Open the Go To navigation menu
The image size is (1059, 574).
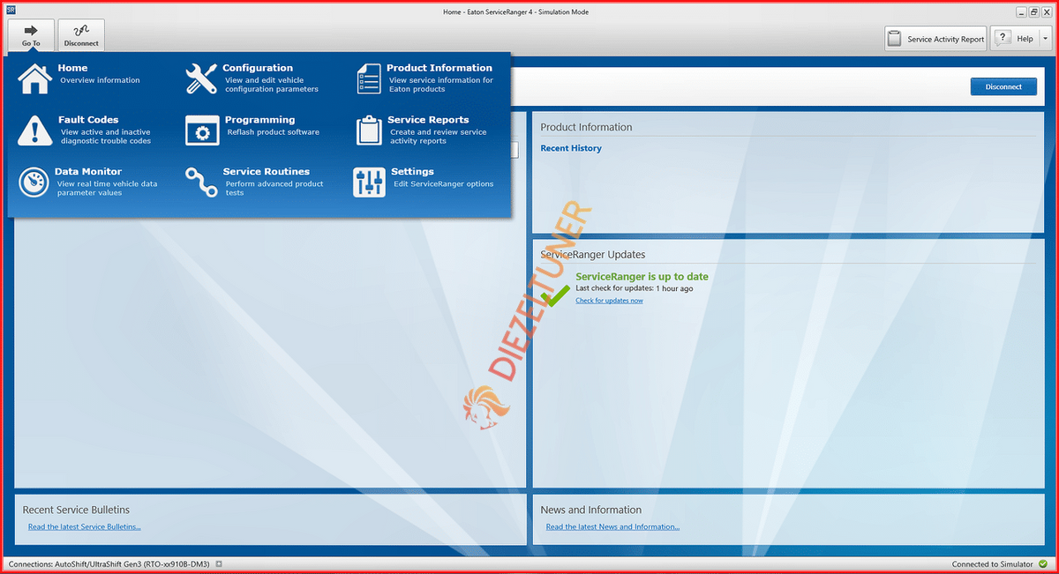click(31, 35)
